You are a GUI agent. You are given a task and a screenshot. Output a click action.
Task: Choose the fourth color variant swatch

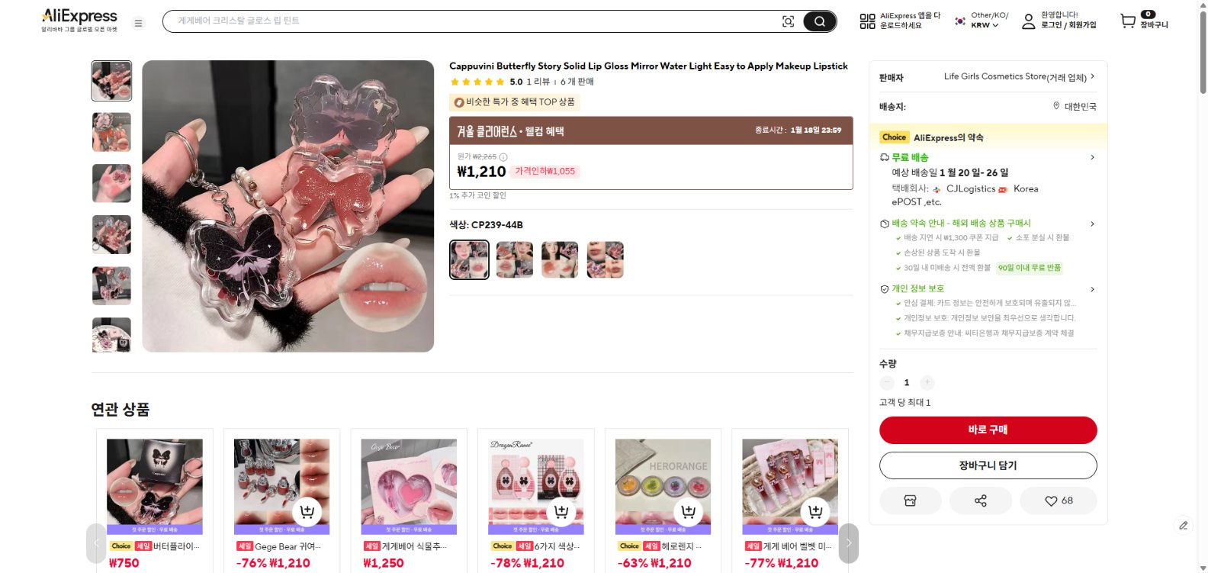605,259
